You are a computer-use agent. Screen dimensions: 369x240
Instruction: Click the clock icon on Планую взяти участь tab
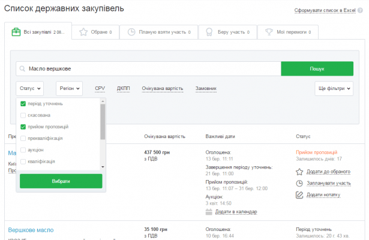pos(131,32)
